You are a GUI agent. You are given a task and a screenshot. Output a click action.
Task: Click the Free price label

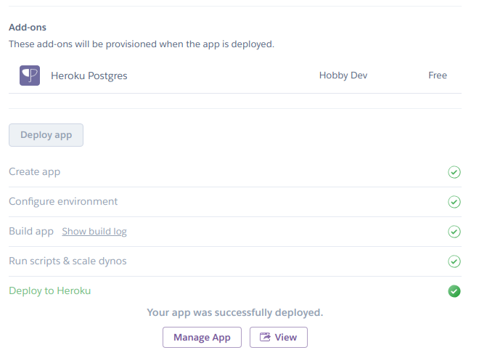[x=438, y=76]
